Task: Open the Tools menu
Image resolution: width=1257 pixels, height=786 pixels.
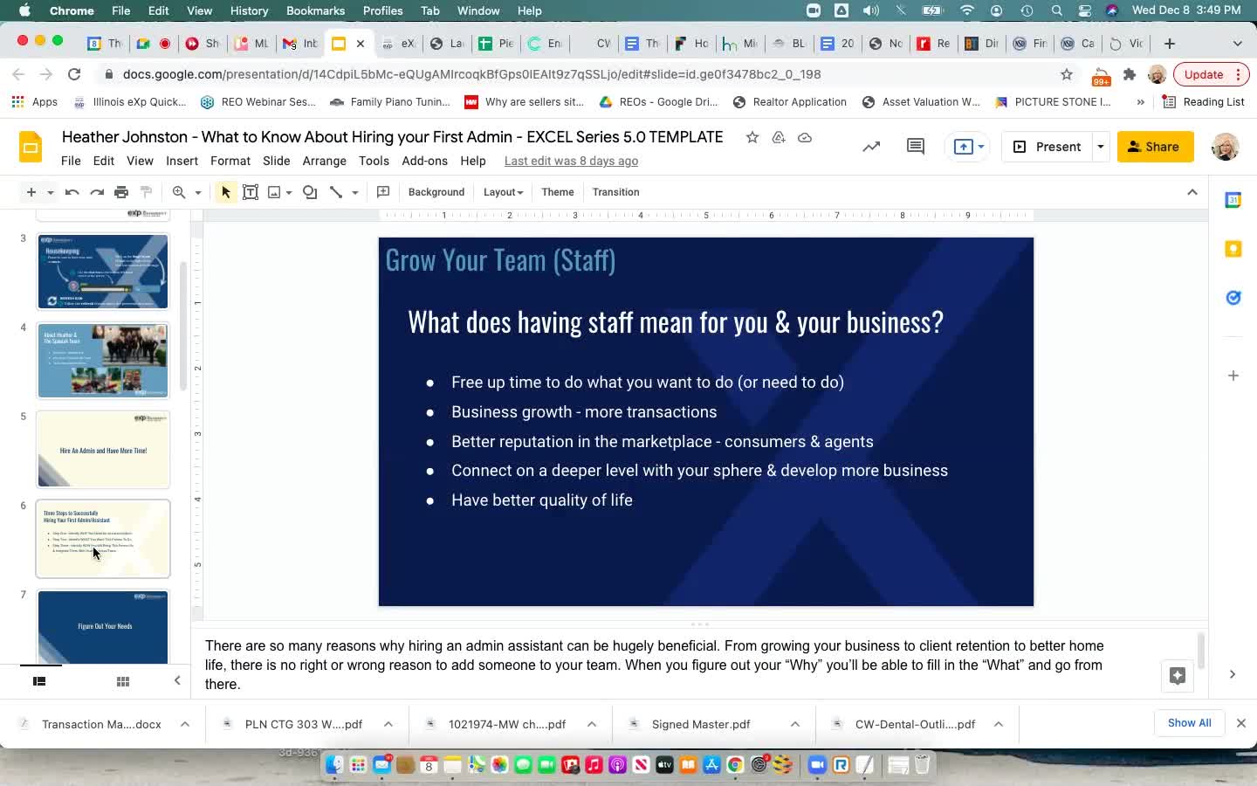Action: [374, 161]
